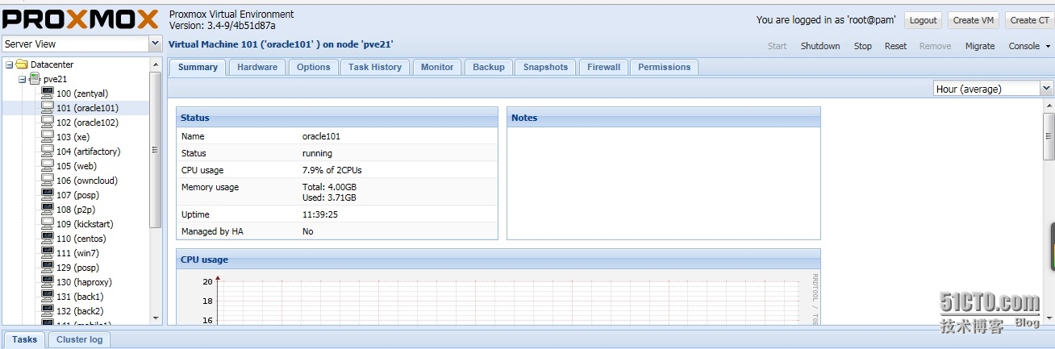Click the Status value 'running'
1055x349 pixels.
tap(317, 153)
